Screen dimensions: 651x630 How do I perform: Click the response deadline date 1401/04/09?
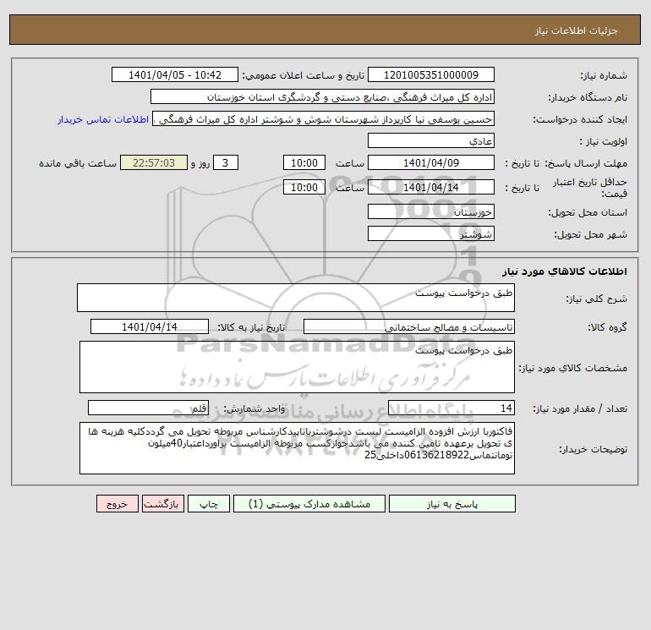pyautogui.click(x=431, y=162)
